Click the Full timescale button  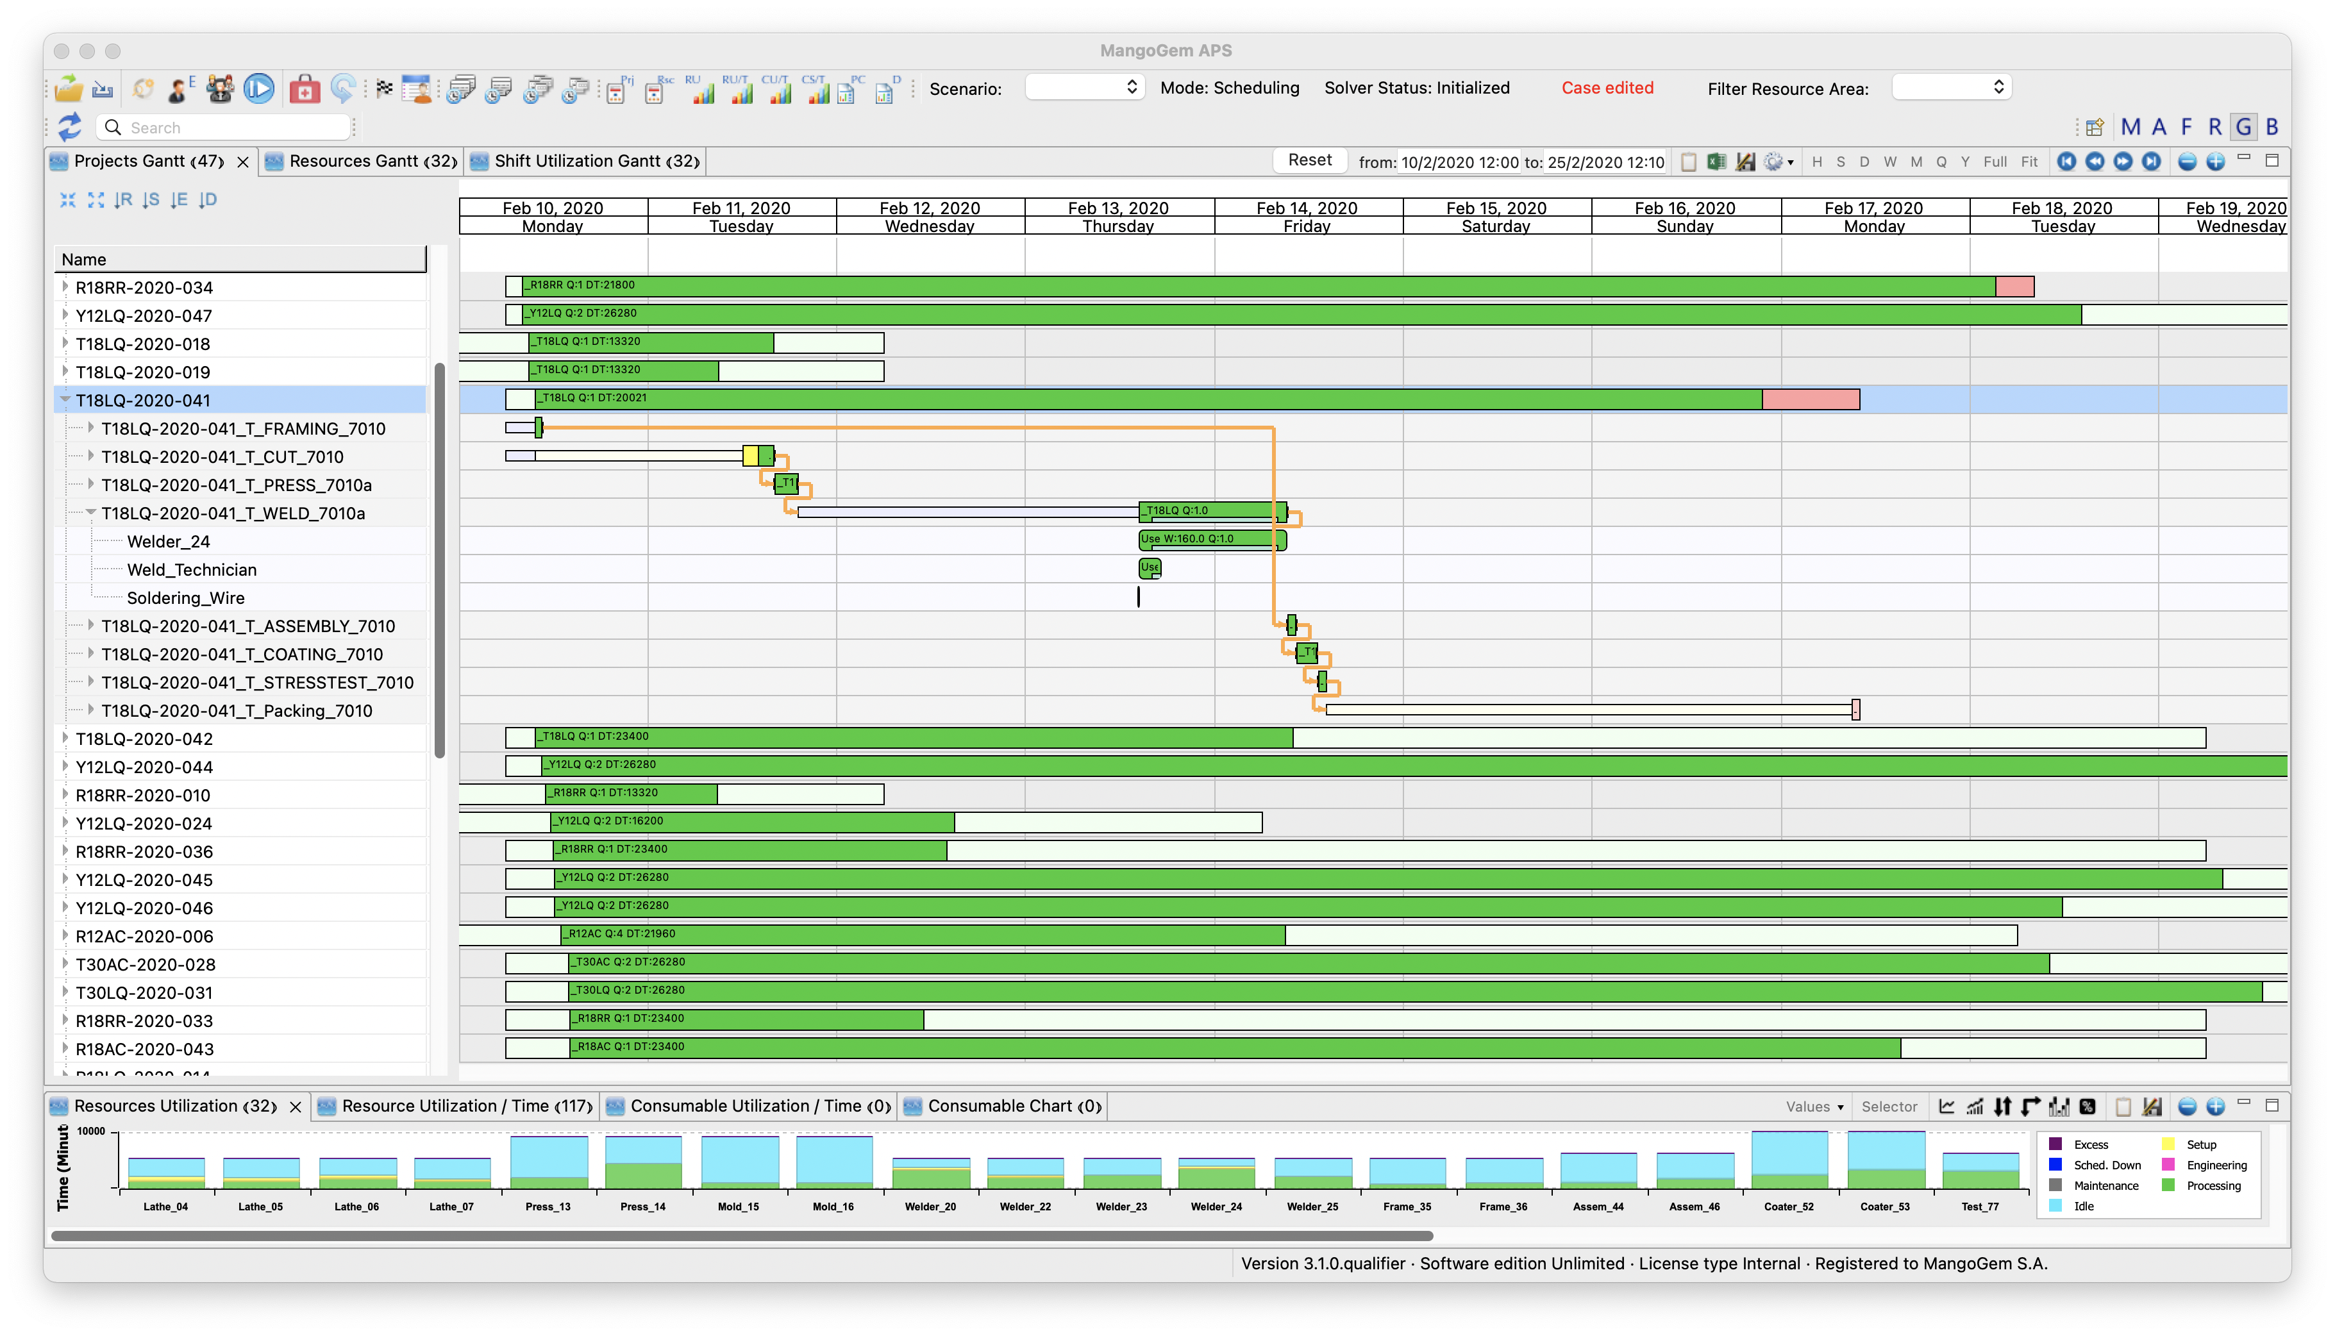point(1995,162)
